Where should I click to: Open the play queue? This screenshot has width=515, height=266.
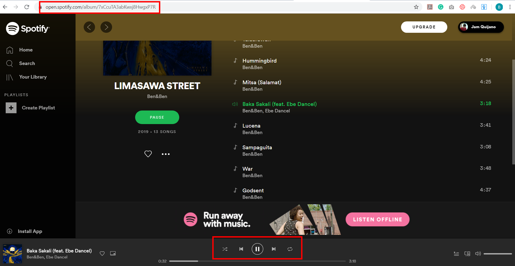click(x=456, y=254)
